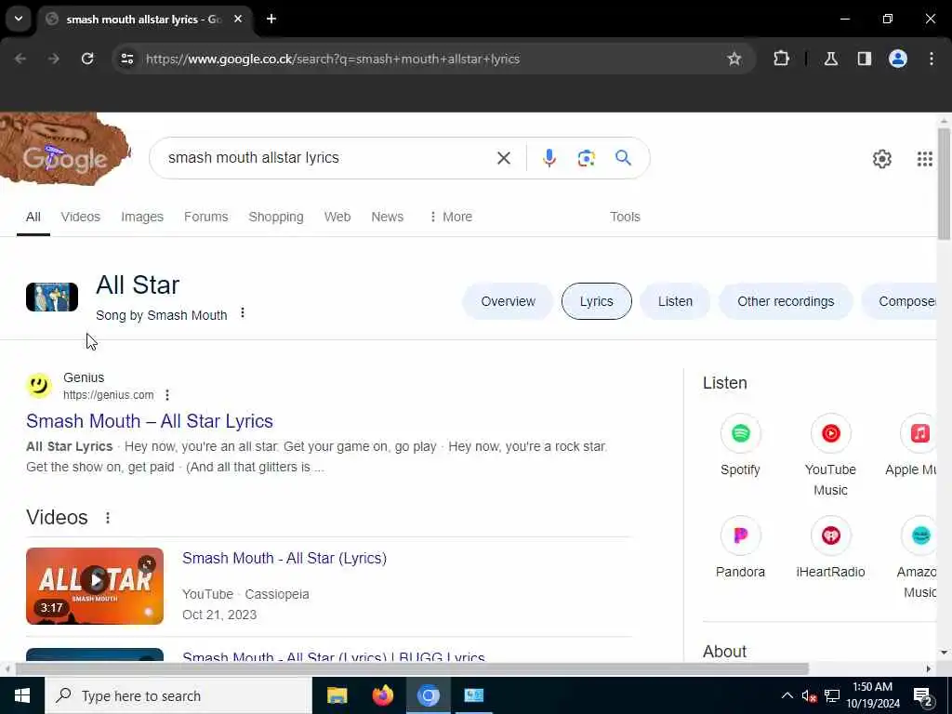Screen dimensions: 952x714
Task: Click the muted volume tray icon
Action: pyautogui.click(x=808, y=695)
